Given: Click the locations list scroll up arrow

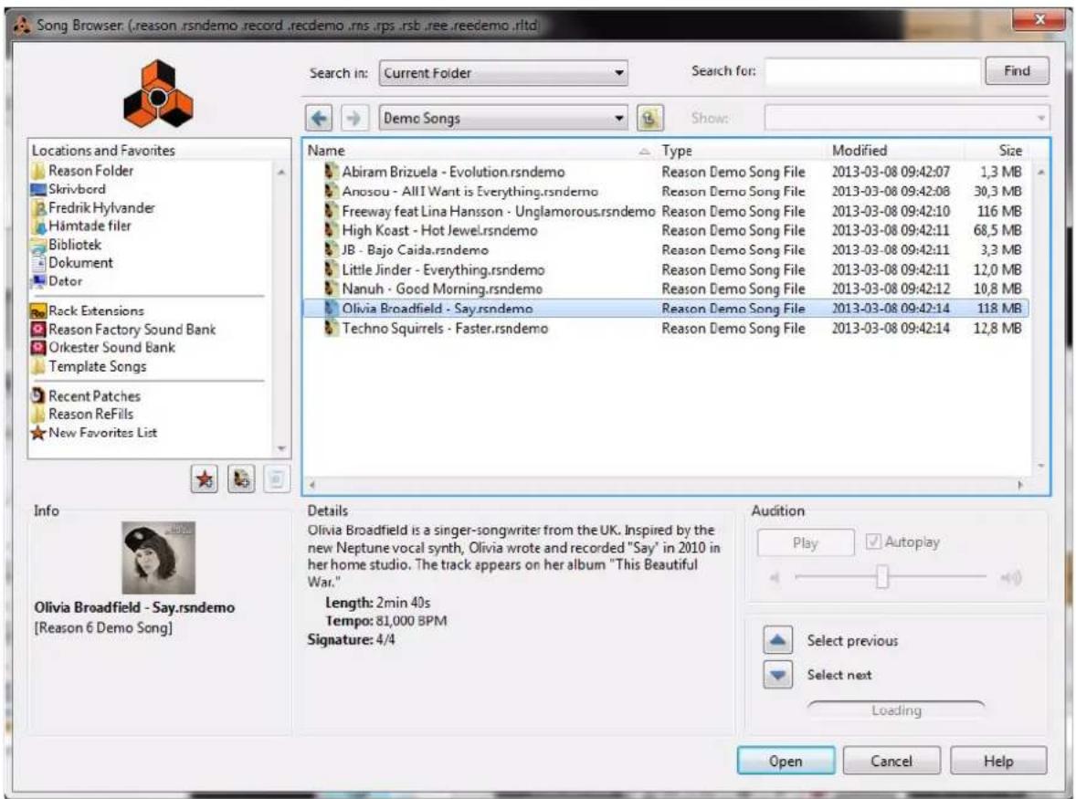Looking at the screenshot, I should point(281,173).
